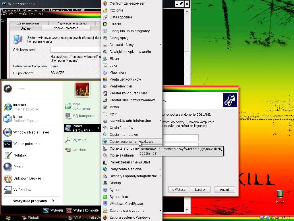The height and width of the screenshot is (221, 294).
Task: Cancel wizard with Anuluj button
Action: point(225,190)
